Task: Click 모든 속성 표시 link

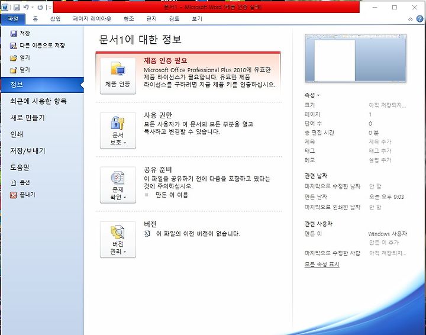Action: [x=322, y=265]
